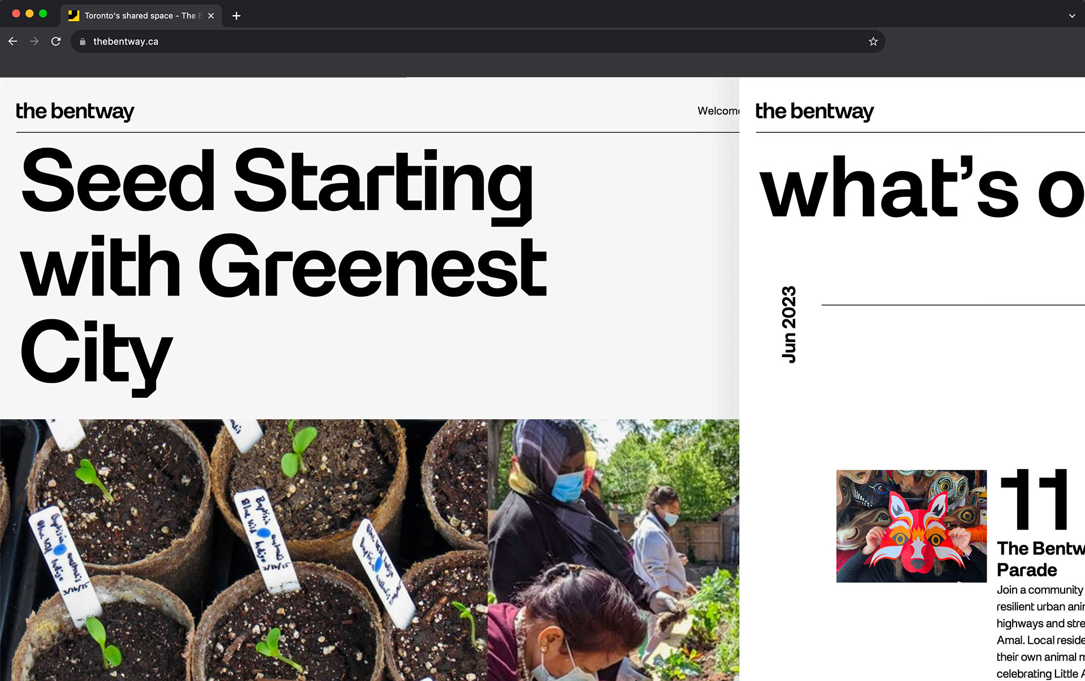This screenshot has height=681, width=1085.
Task: Close the Toronto's shared space tab
Action: coord(211,16)
